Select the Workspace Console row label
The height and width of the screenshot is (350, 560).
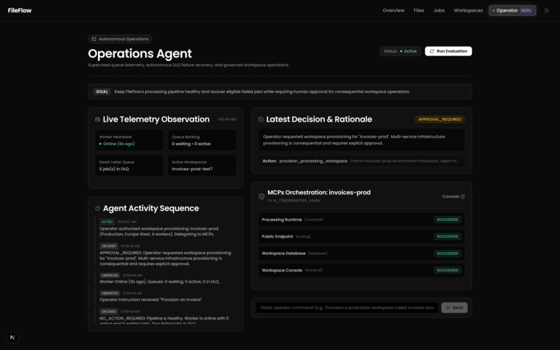click(282, 270)
